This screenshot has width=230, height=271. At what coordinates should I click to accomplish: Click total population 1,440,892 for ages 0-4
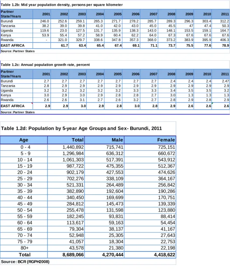click(73, 147)
